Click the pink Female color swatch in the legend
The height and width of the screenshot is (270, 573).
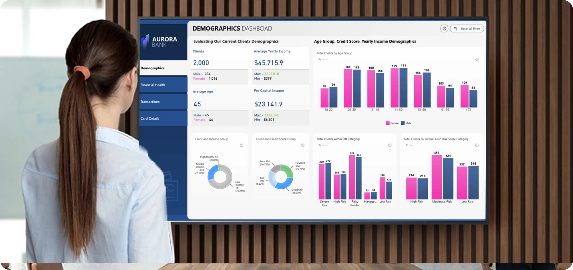pos(387,123)
